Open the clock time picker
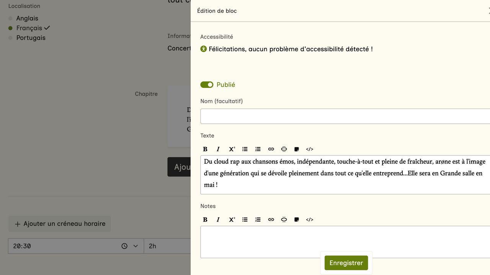Image resolution: width=490 pixels, height=275 pixels. [124, 246]
